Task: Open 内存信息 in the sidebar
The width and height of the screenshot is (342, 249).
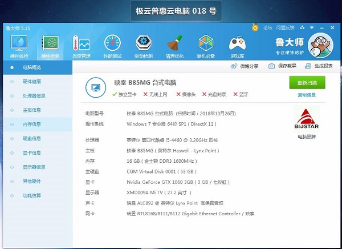Action: point(38,124)
